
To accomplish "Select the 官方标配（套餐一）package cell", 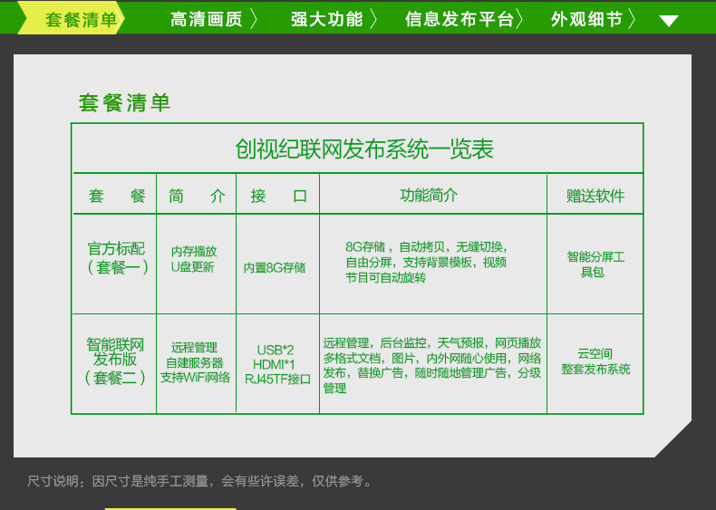I will (115, 258).
